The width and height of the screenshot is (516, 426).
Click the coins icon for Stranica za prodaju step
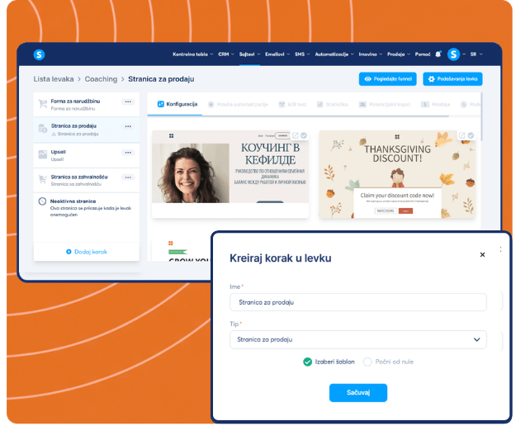point(43,129)
